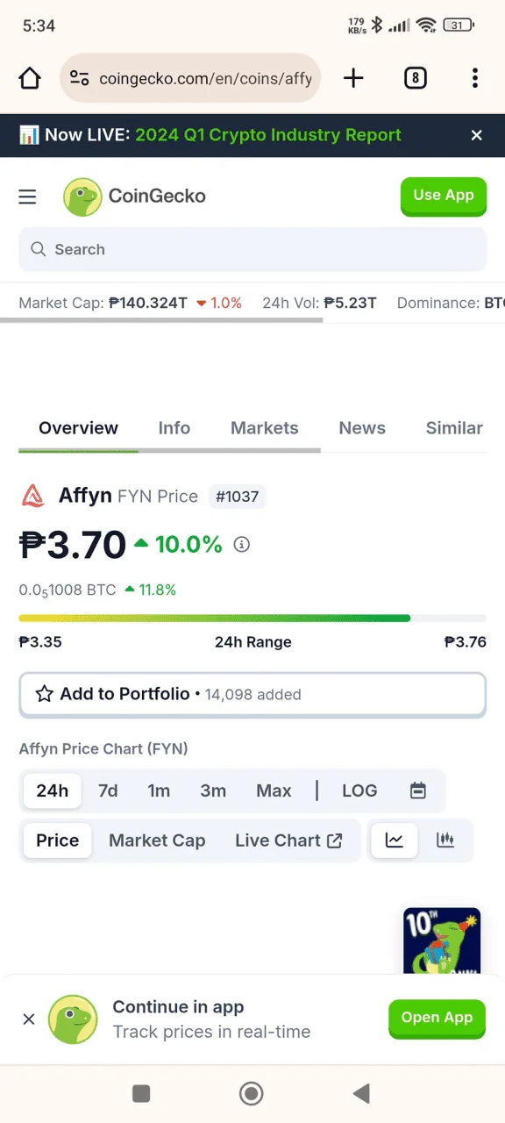Tap the green Use App button
The image size is (505, 1123).
(444, 196)
